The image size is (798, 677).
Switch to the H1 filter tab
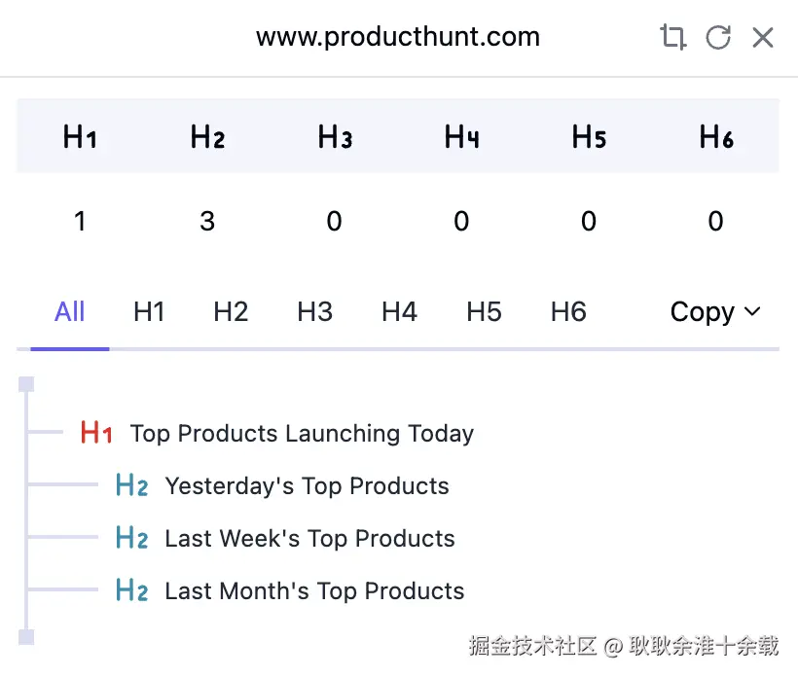point(149,312)
